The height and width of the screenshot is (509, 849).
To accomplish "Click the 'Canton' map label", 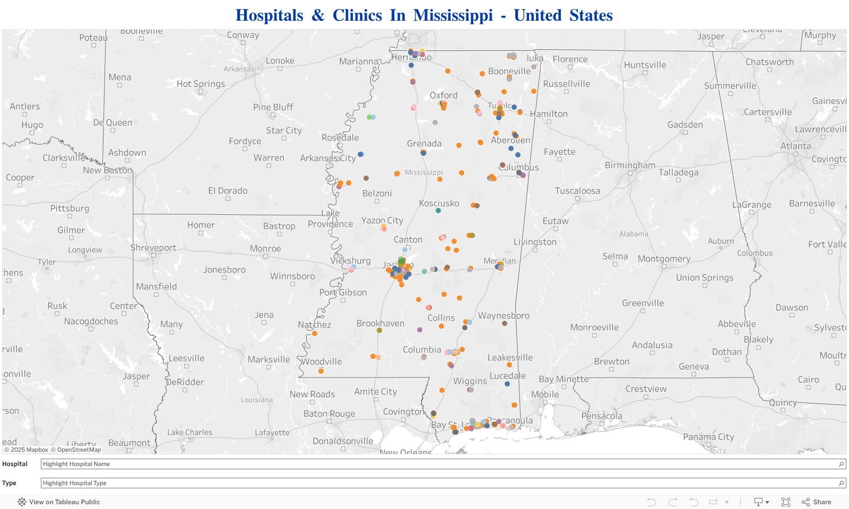I will coord(408,240).
